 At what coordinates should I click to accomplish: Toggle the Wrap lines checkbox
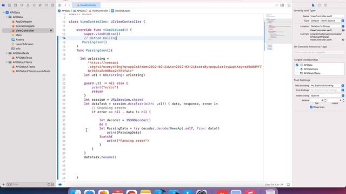click(311, 107)
